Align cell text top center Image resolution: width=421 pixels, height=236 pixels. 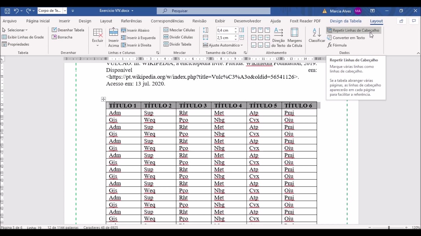(x=260, y=30)
